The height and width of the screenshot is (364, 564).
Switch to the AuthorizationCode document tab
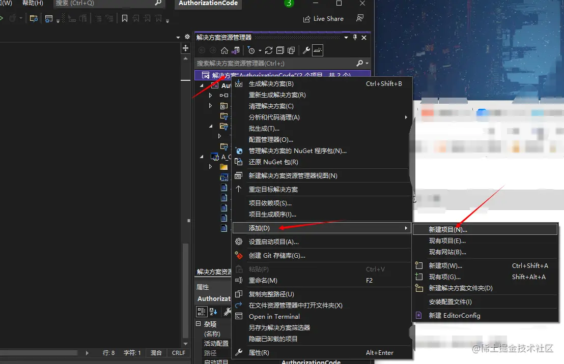pos(208,4)
